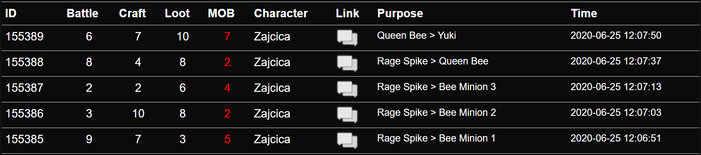Select Zajcica in row 155389

[x=272, y=37]
